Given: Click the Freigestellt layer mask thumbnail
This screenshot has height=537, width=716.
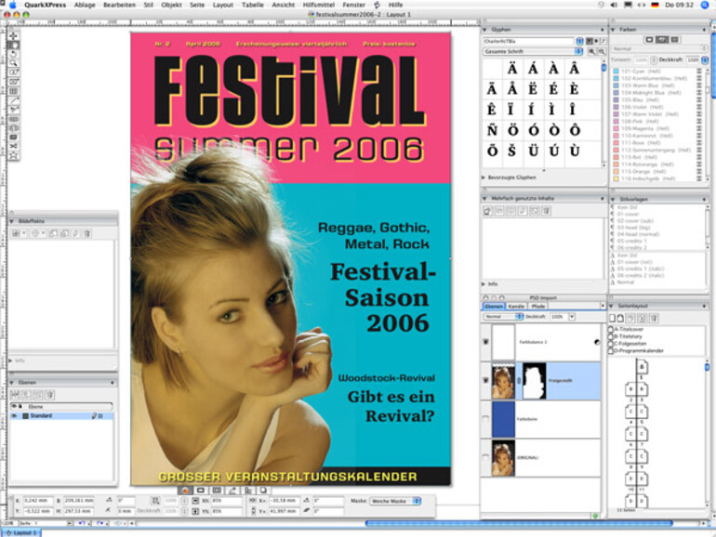Looking at the screenshot, I should click(534, 381).
